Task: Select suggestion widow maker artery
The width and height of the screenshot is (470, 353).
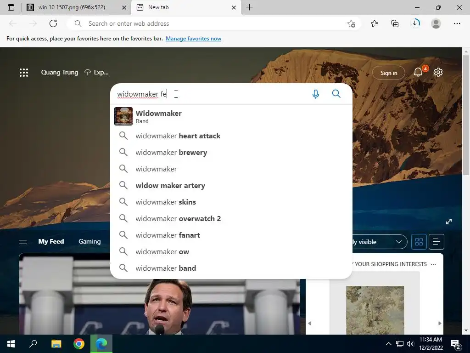Action: click(x=231, y=186)
